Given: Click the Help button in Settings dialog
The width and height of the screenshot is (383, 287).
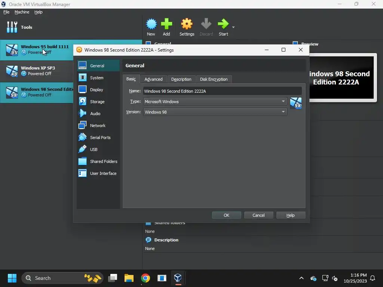Looking at the screenshot, I should (x=291, y=215).
